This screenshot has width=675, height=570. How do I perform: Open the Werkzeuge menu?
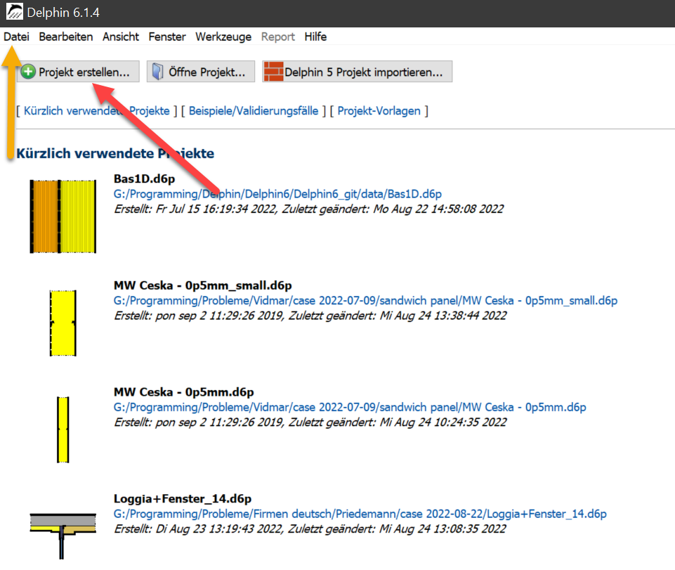(223, 37)
